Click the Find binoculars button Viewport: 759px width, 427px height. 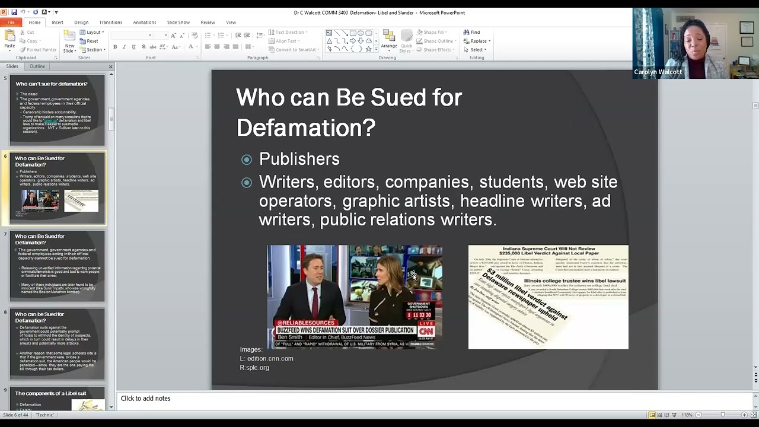click(472, 32)
